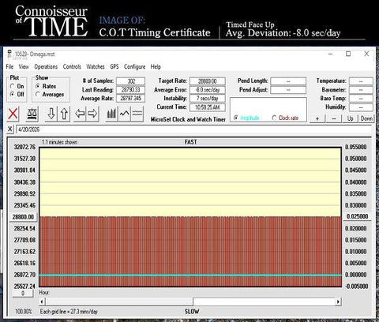The image size is (379, 322).
Task: Open the Operations menu
Action: pos(46,67)
